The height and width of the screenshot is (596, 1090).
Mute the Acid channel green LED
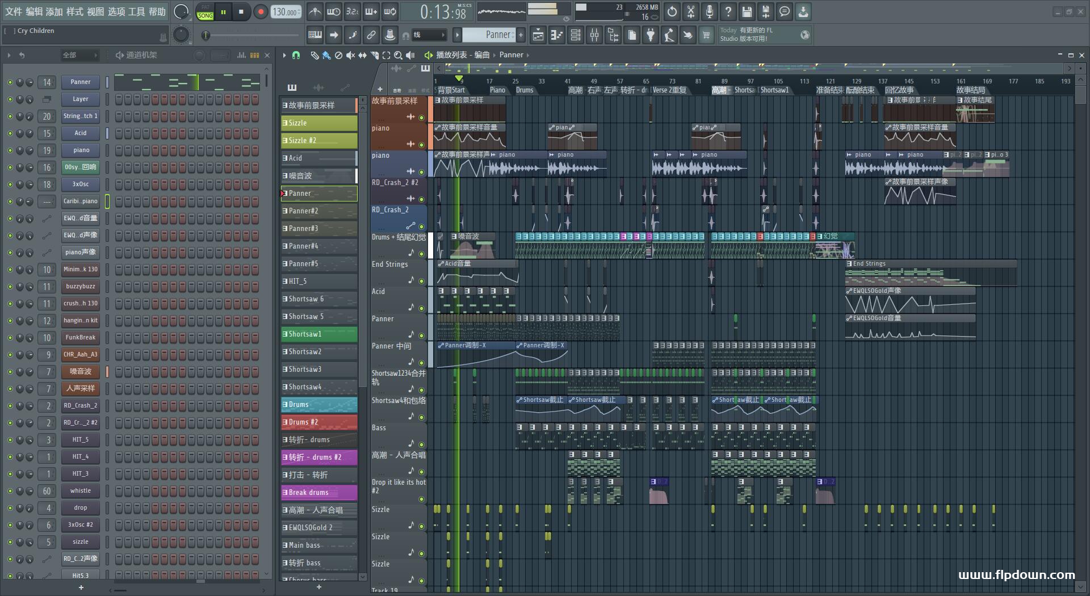10,133
